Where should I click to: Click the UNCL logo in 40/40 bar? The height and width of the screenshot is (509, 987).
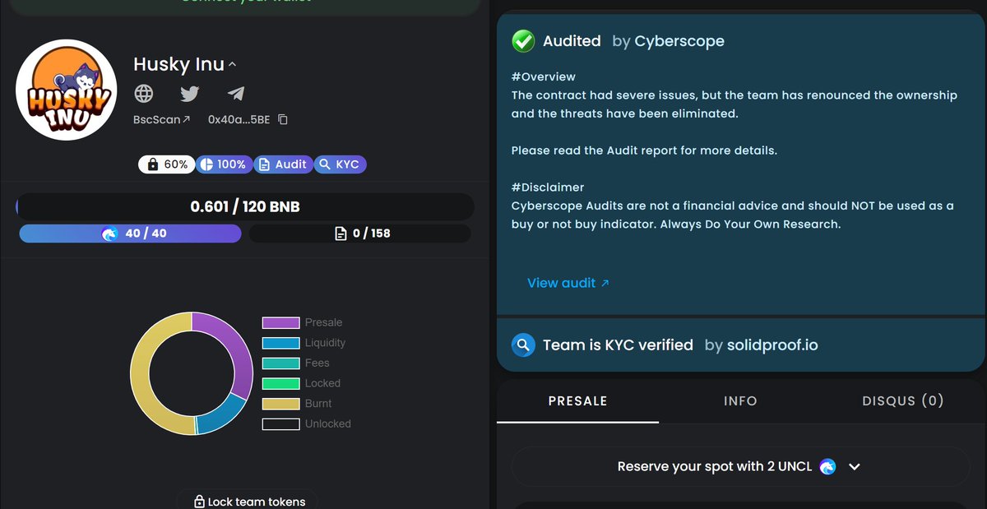click(x=110, y=234)
